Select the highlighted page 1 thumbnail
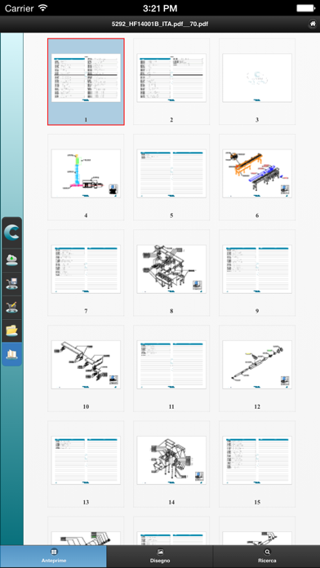The height and width of the screenshot is (568, 320). pyautogui.click(x=86, y=82)
